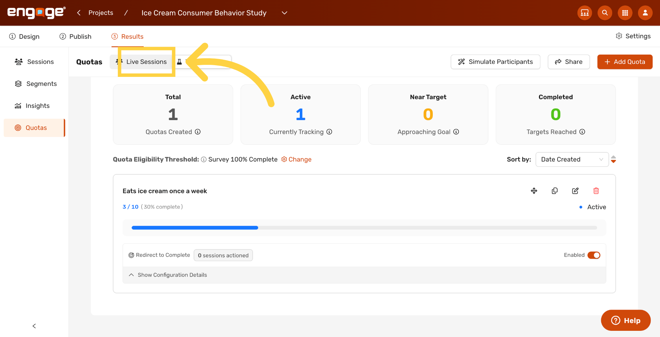Open the search icon in header
The width and height of the screenshot is (660, 337).
605,13
